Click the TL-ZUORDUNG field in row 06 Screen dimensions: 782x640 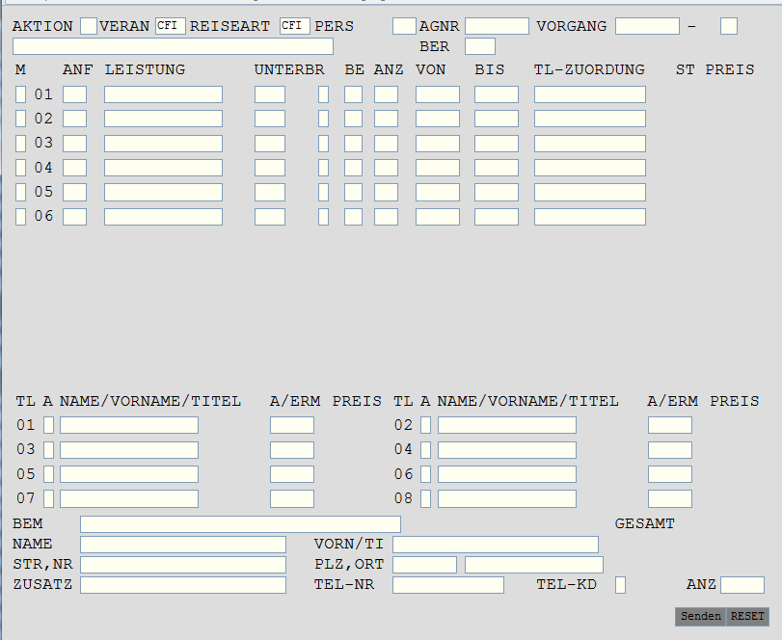click(x=589, y=217)
